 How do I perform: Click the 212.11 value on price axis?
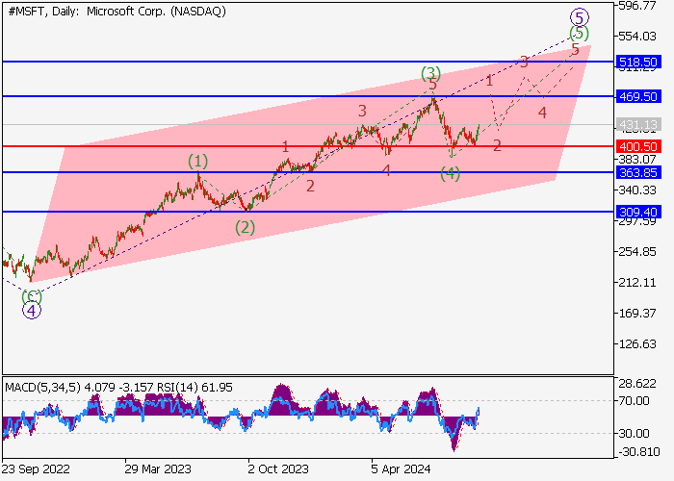(x=637, y=282)
